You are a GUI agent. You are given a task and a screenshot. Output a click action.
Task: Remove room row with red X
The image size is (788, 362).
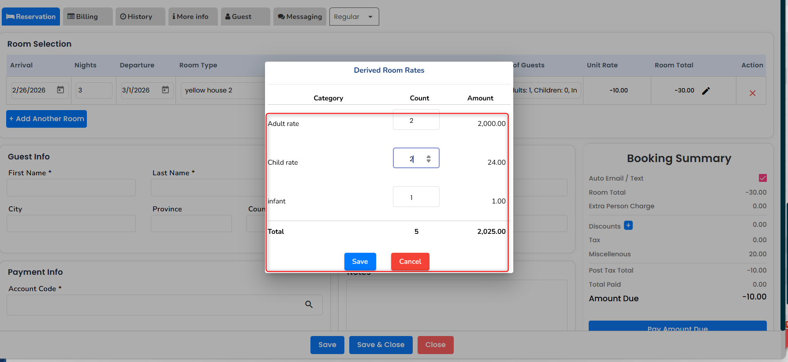click(752, 93)
